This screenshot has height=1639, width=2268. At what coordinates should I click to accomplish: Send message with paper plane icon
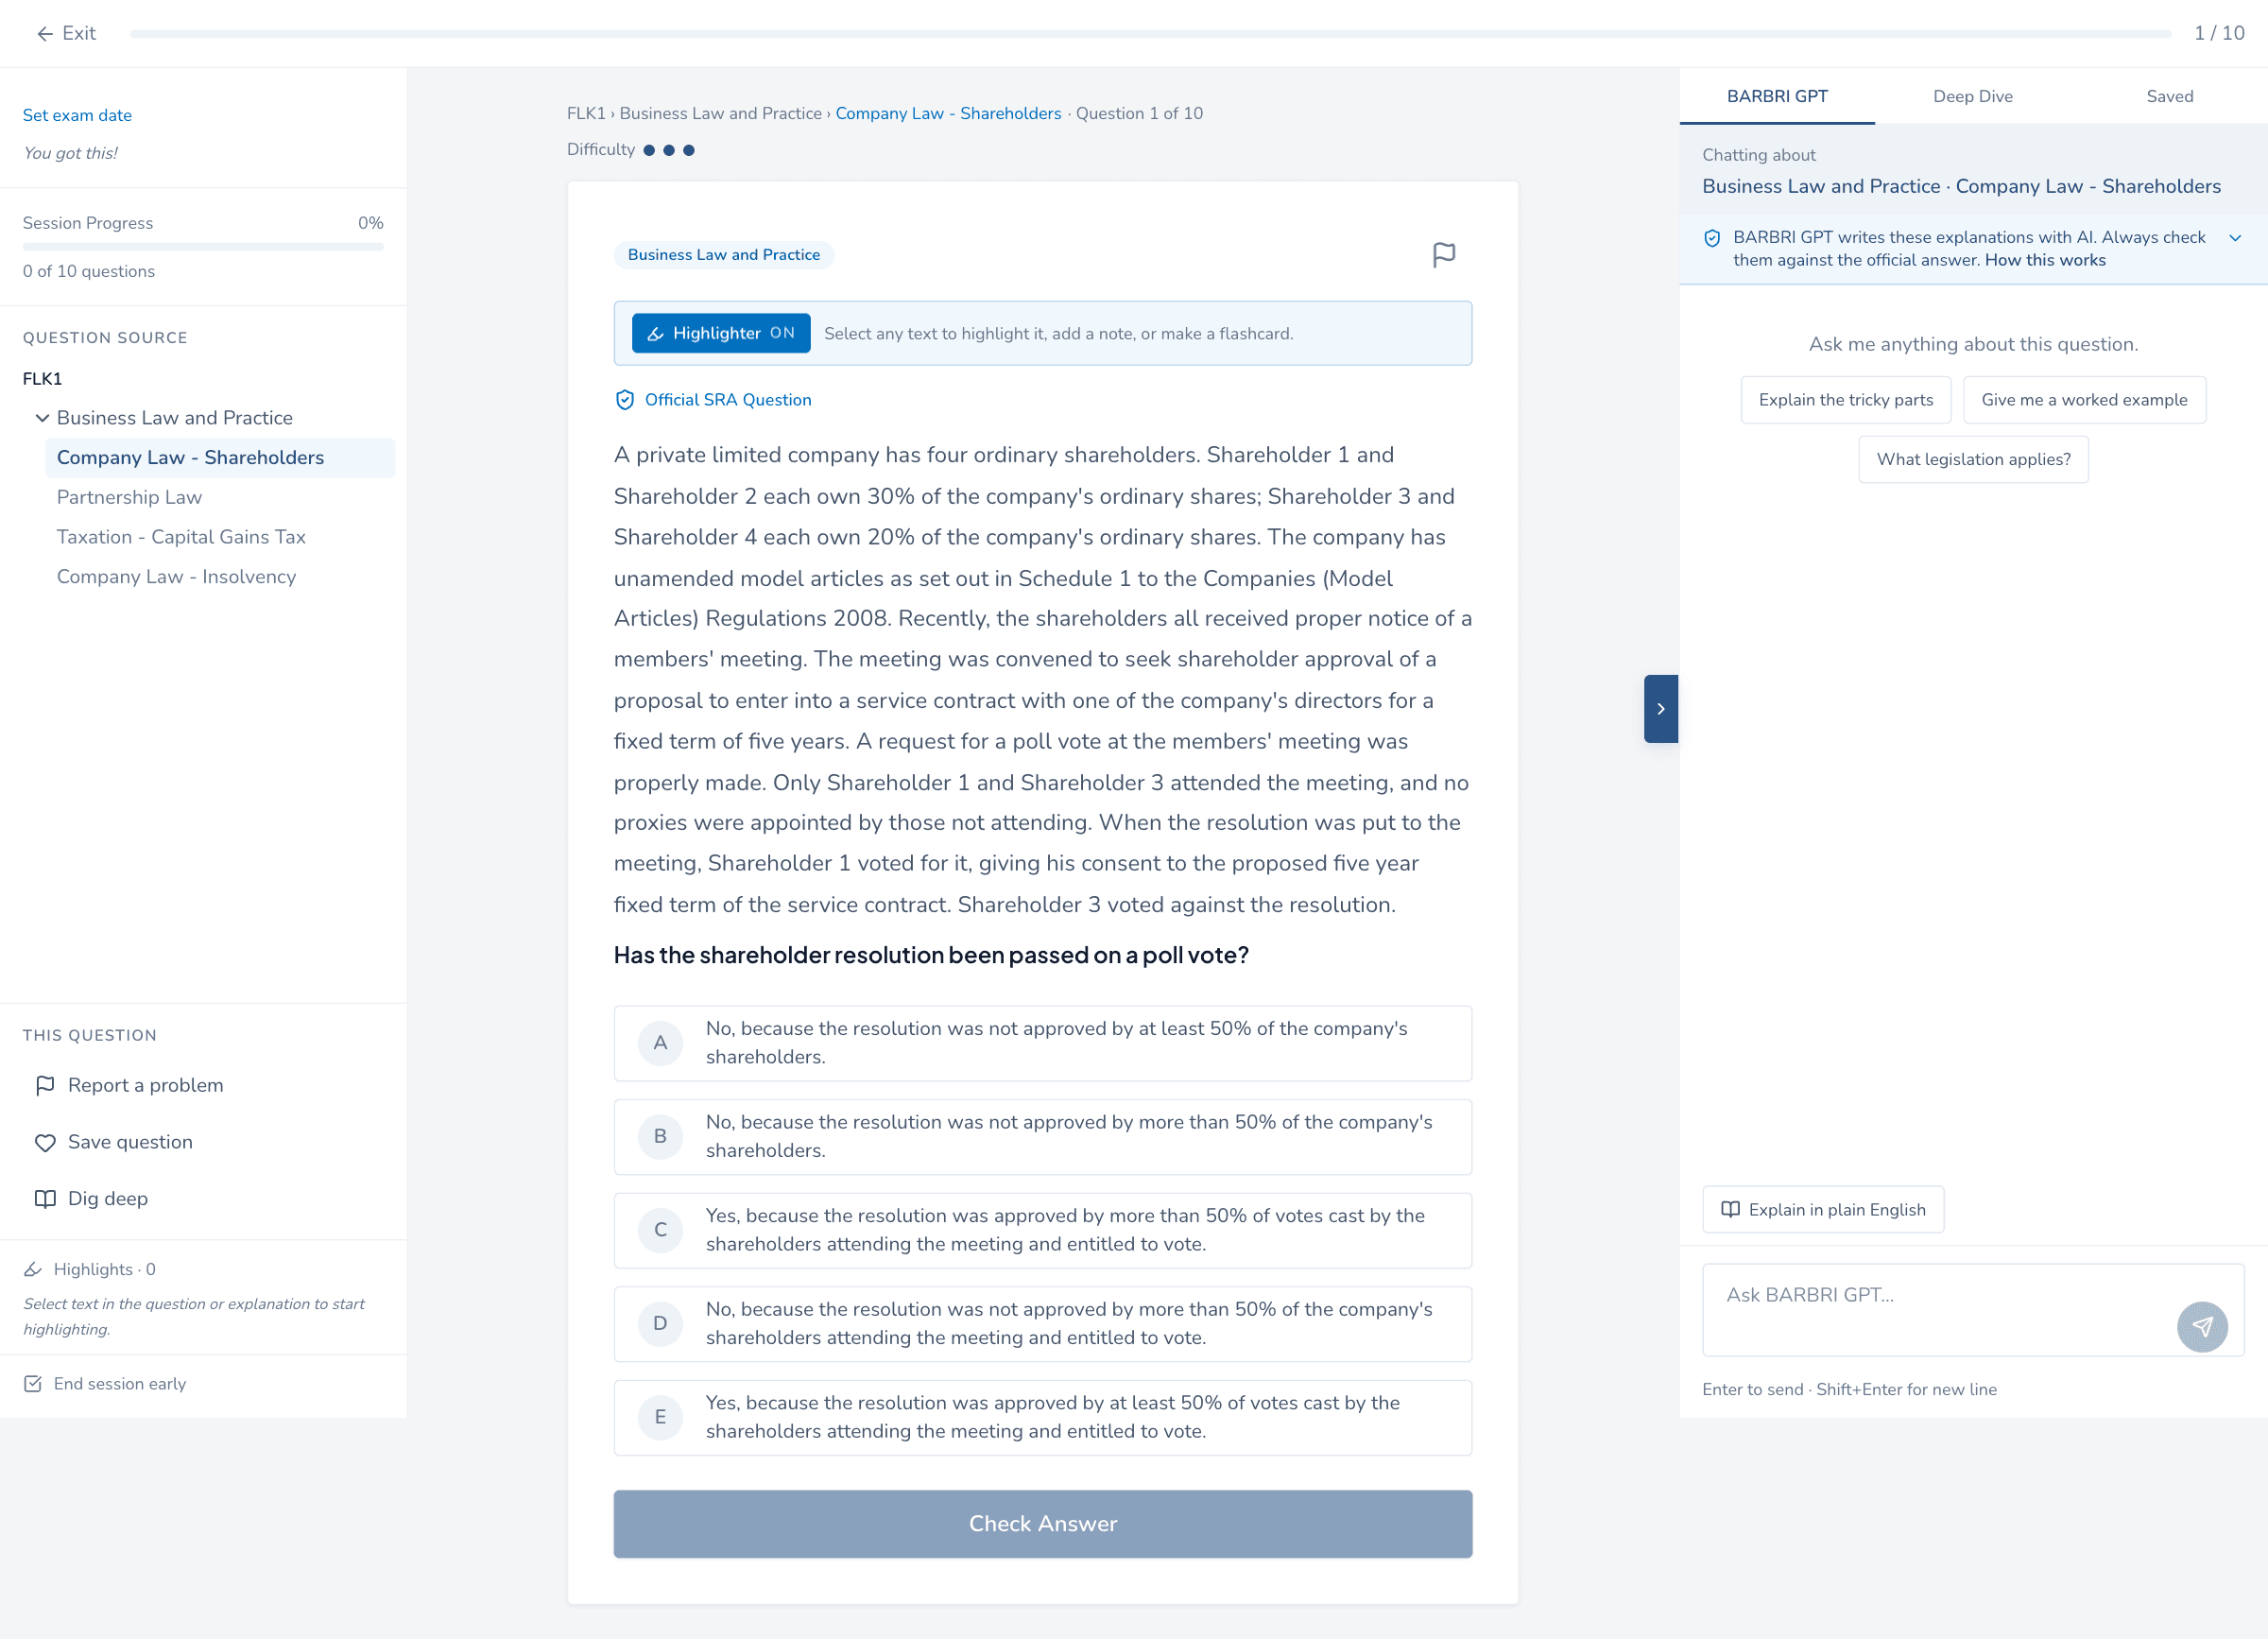tap(2202, 1327)
